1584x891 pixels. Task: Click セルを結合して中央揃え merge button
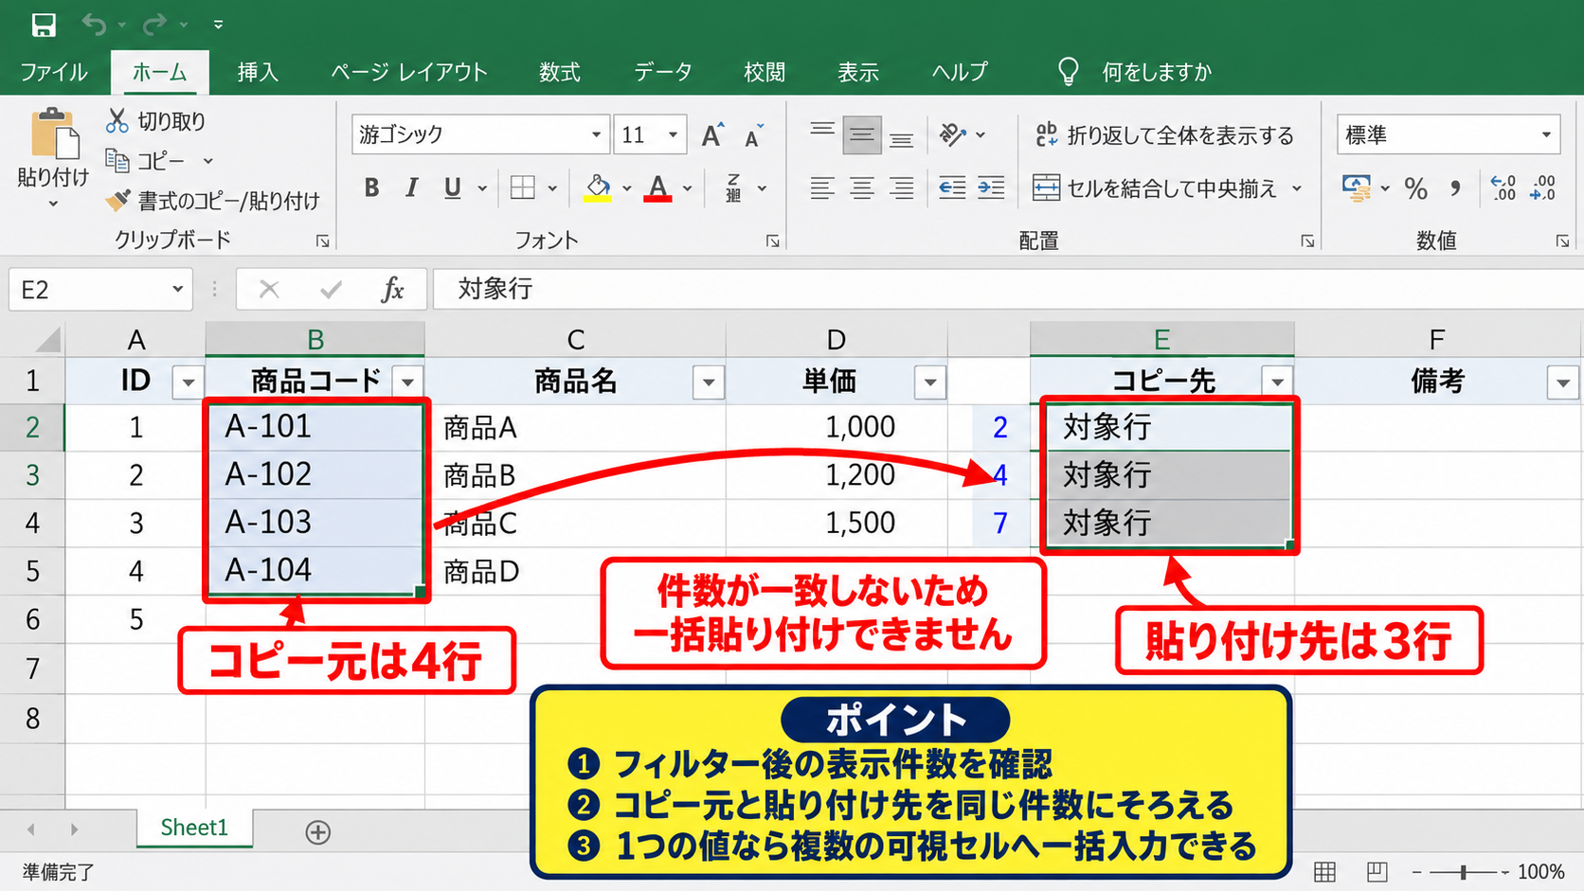pyautogui.click(x=1155, y=187)
